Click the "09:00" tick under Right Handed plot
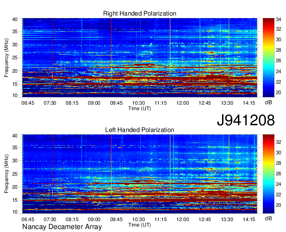 tap(94, 103)
